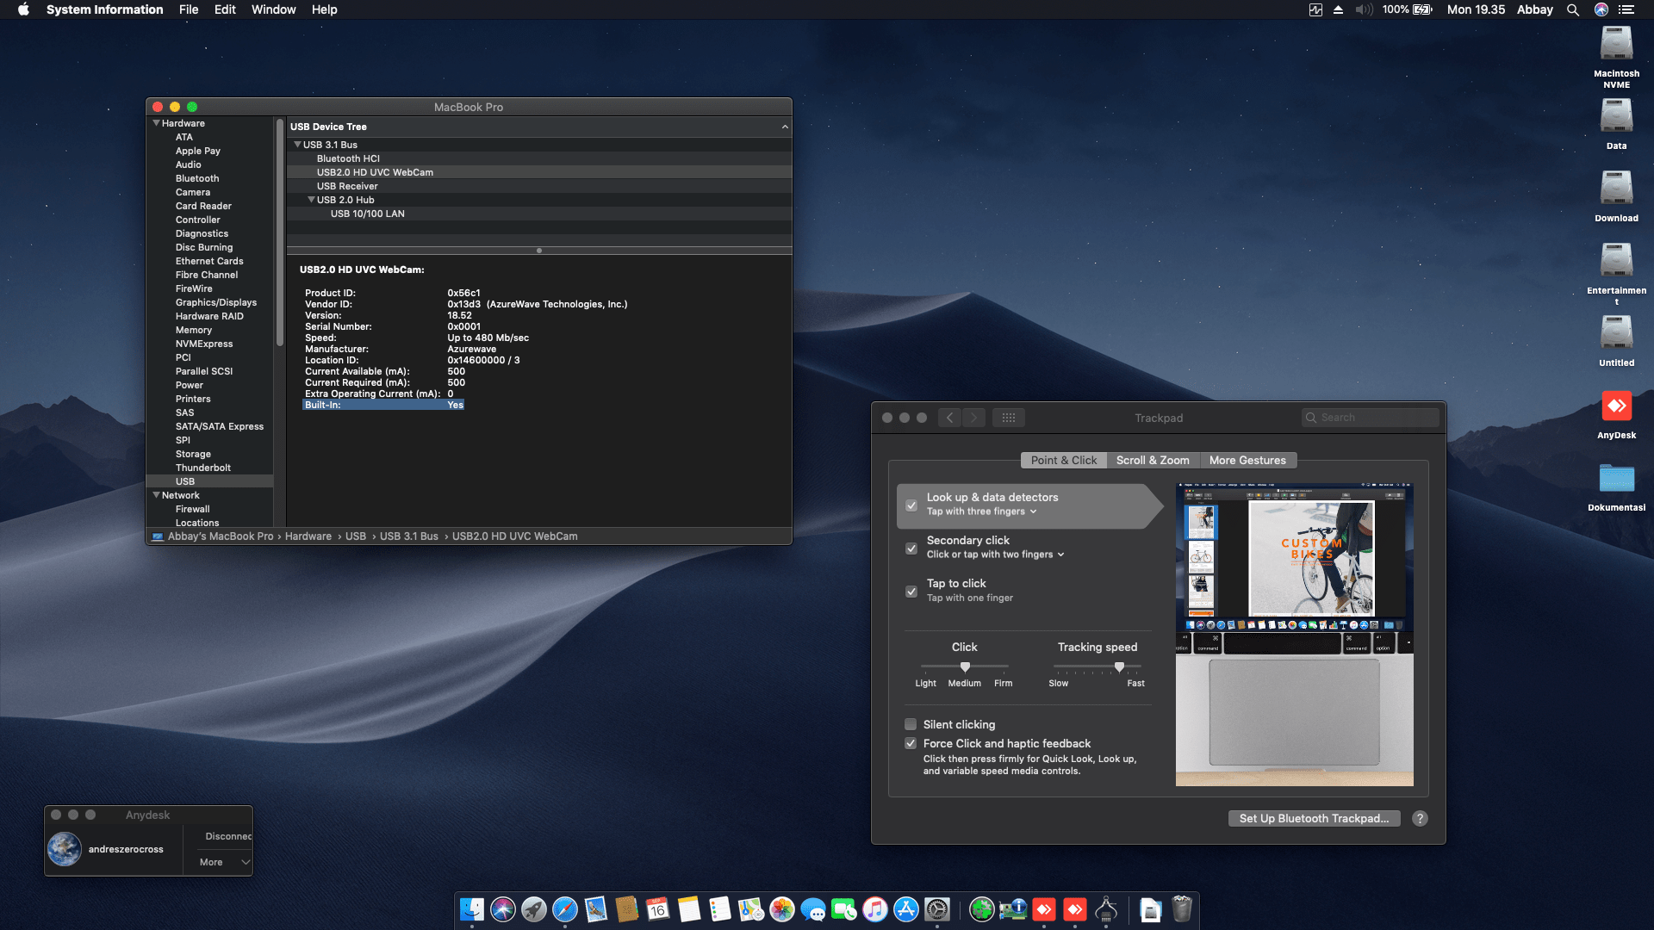Click the back arrow in the Trackpad window
Image resolution: width=1654 pixels, height=930 pixels.
coord(949,418)
